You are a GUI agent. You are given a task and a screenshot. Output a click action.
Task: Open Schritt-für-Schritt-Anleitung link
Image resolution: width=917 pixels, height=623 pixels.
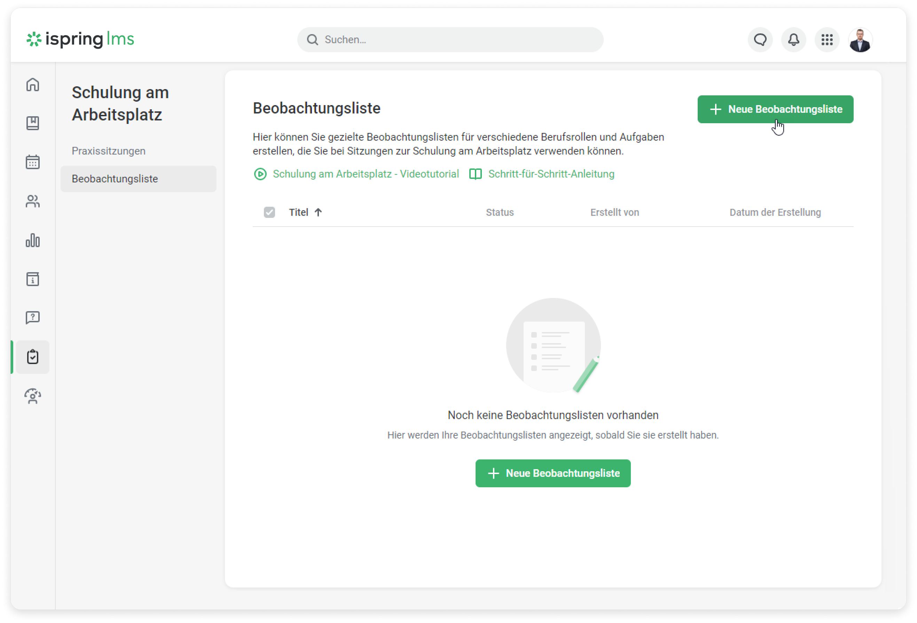tap(551, 174)
